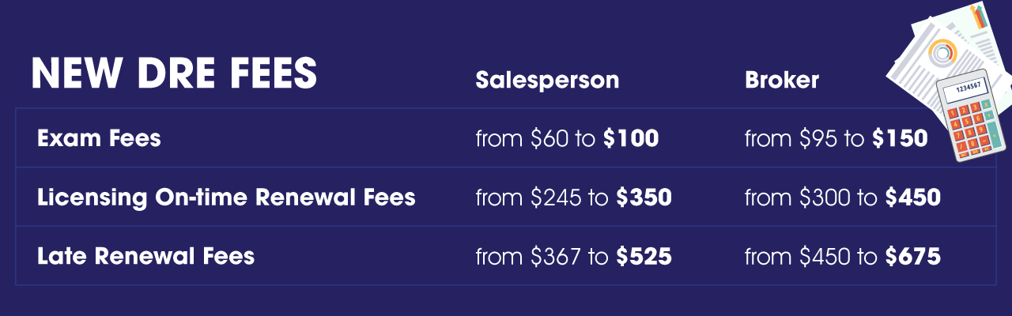Click the Broker exam fee $150
The image size is (1012, 316).
pyautogui.click(x=899, y=139)
